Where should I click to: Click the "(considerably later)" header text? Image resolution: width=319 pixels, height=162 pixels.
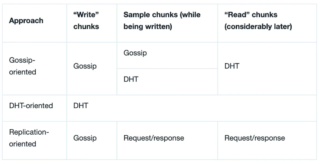click(x=258, y=27)
